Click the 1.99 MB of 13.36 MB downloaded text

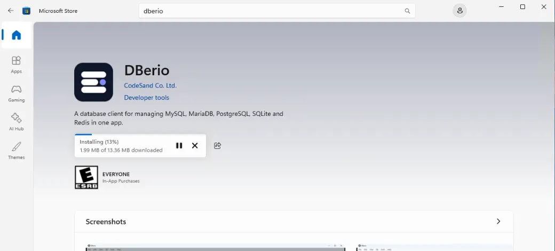[121, 150]
